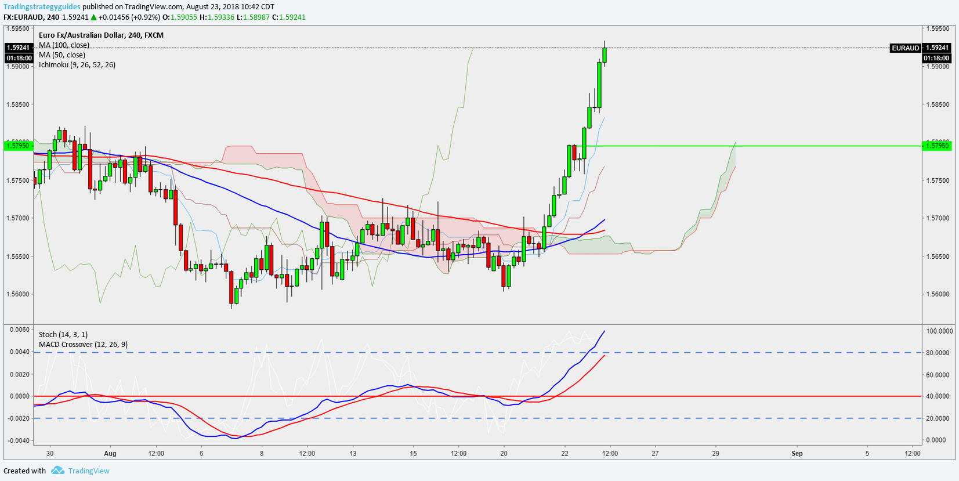This screenshot has width=959, height=481.
Task: Select the MA (50, close) indicator label
Action: [x=62, y=55]
